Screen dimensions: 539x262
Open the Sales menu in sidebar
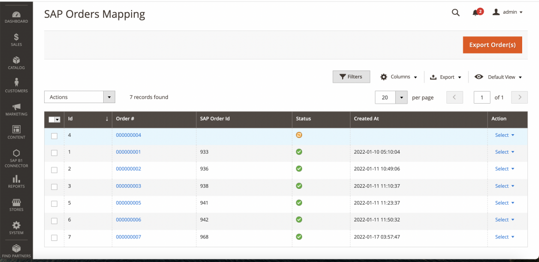(16, 39)
